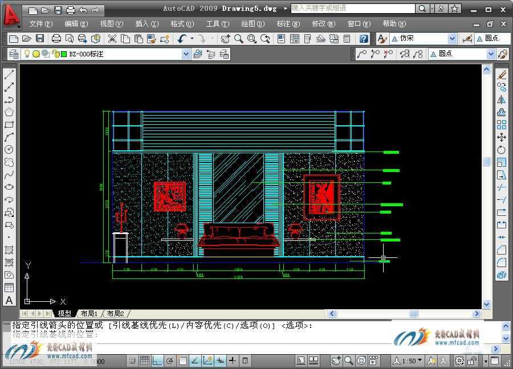Screen dimensions: 513x369
Task: Open the 1:50 annotation scale dropdown
Action: click(408, 361)
